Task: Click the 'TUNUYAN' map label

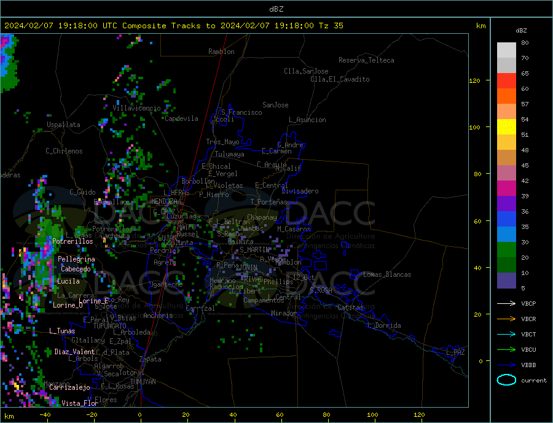Action: tap(143, 382)
